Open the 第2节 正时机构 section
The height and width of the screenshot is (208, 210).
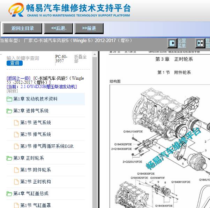(x=36, y=182)
